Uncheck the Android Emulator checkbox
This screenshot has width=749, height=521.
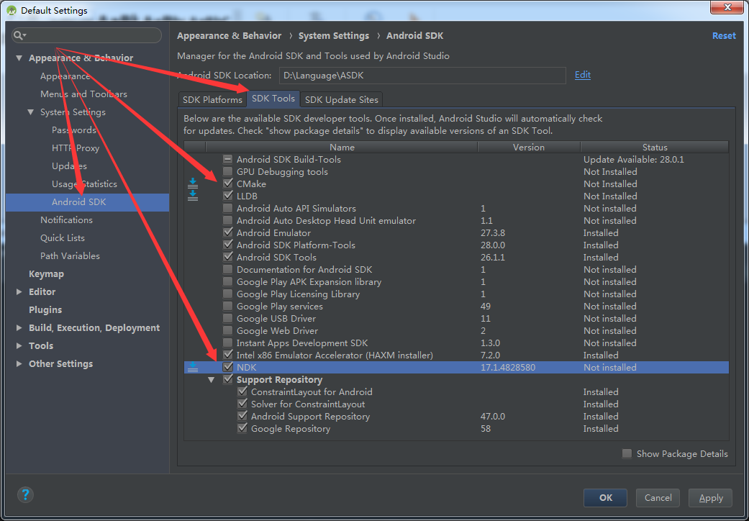click(228, 232)
